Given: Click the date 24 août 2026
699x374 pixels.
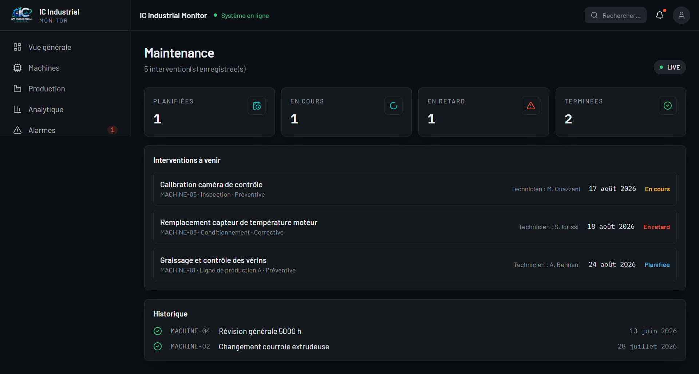Looking at the screenshot, I should pyautogui.click(x=612, y=264).
